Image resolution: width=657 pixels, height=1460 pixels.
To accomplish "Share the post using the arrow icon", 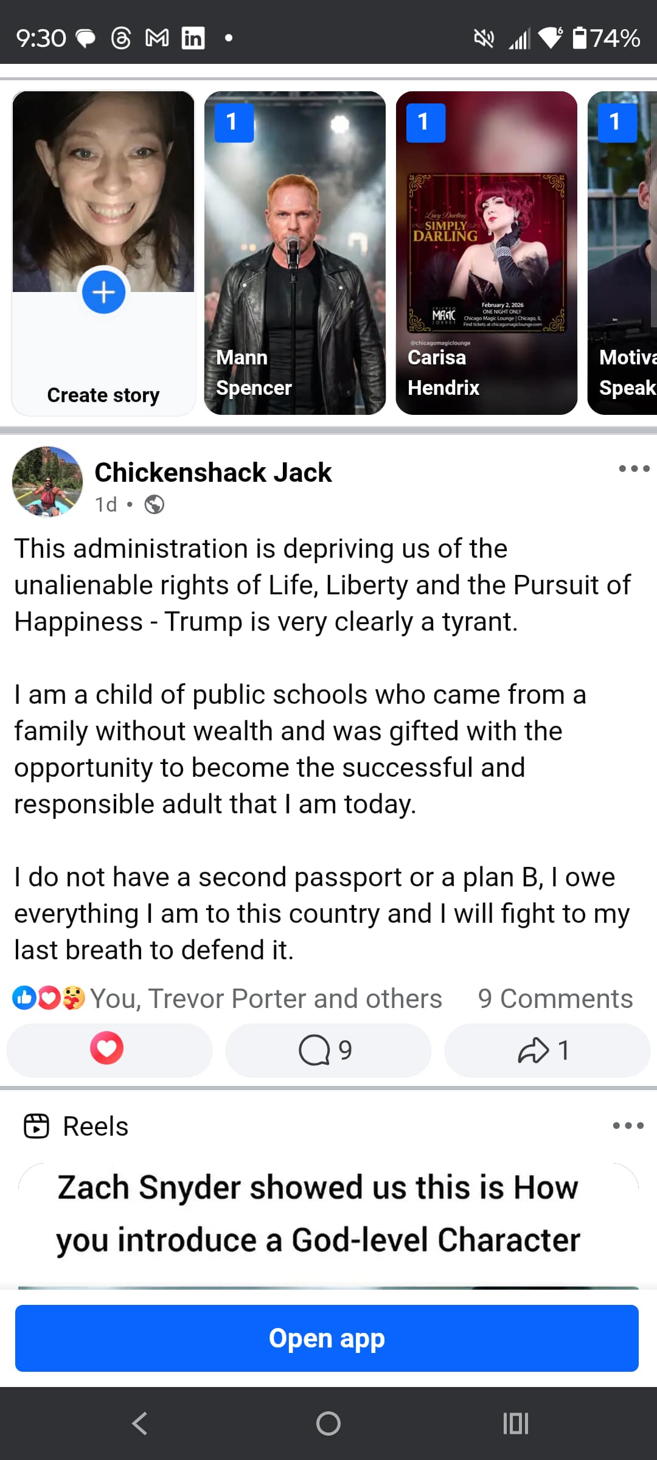I will coord(534,1050).
